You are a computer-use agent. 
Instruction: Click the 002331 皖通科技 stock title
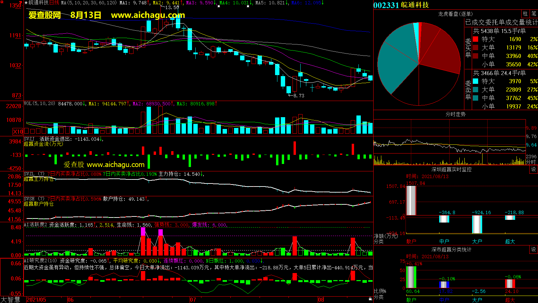tap(401, 5)
